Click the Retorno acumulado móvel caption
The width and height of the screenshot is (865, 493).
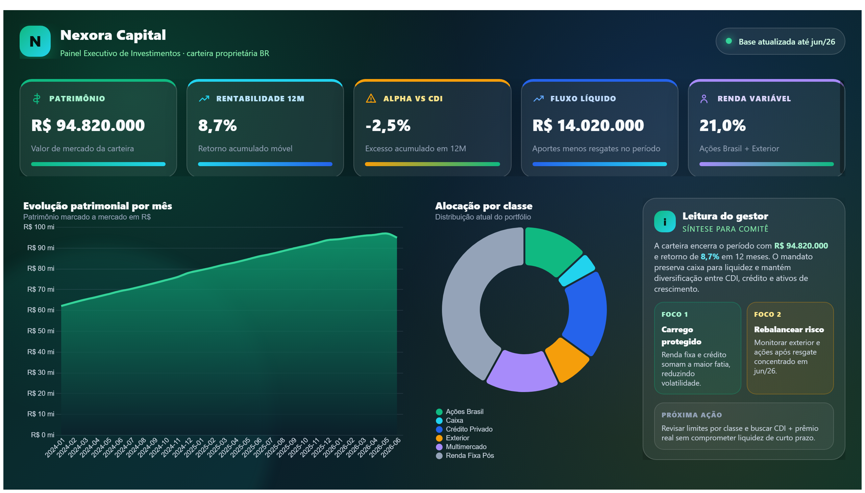click(x=245, y=148)
